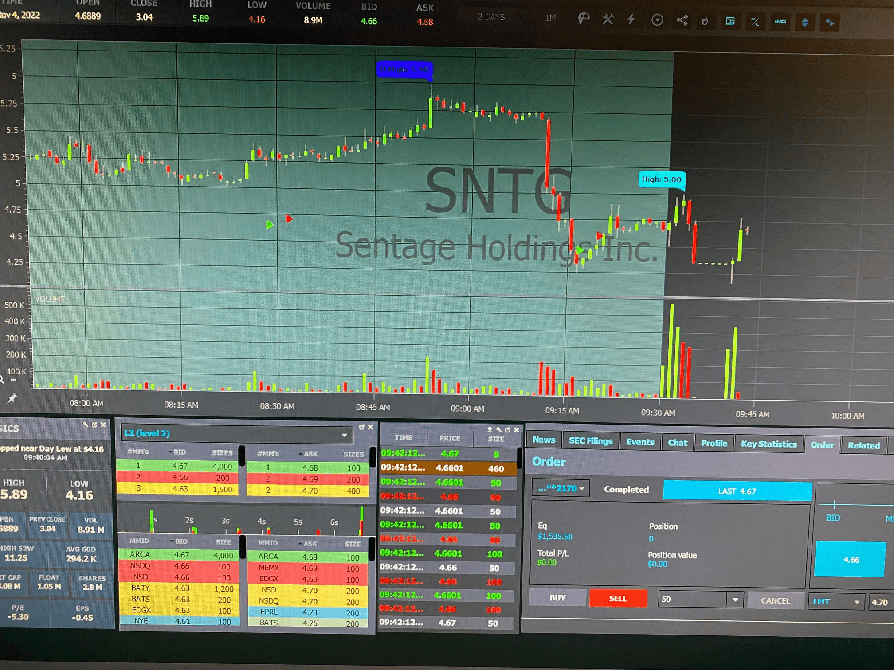Viewport: 894px width, 670px height.
Task: Click the order quantity field showing 50
Action: tap(692, 599)
